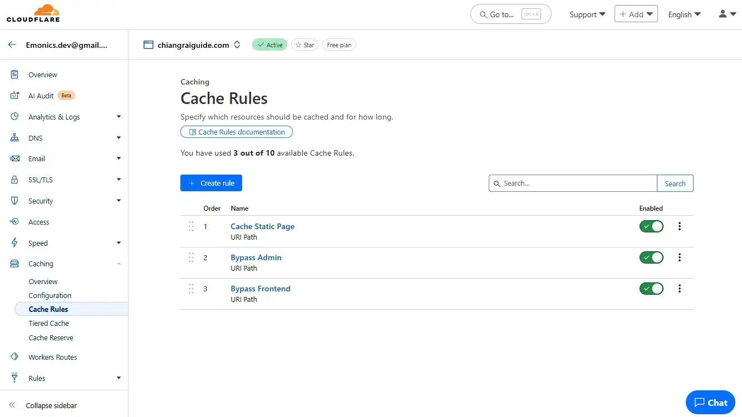The width and height of the screenshot is (742, 417).
Task: Click the Collapse sidebar label
Action: coord(51,405)
